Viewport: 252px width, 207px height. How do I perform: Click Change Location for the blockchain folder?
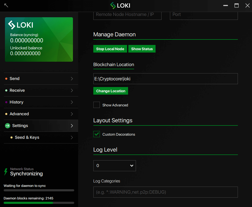pyautogui.click(x=111, y=91)
